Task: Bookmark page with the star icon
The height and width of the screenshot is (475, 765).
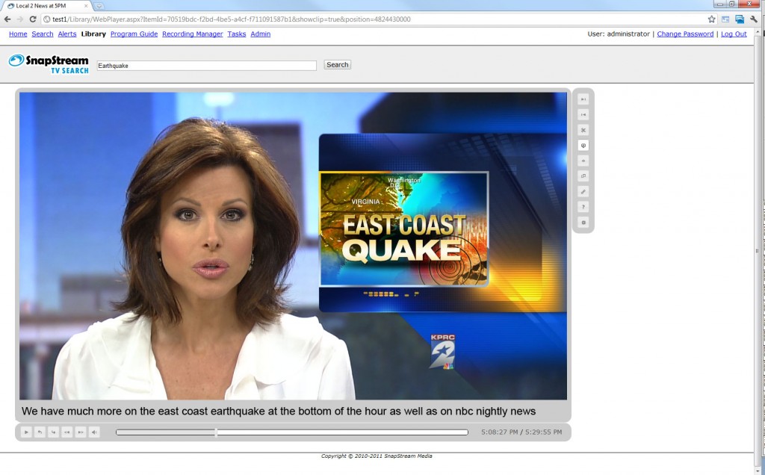Action: [x=711, y=19]
